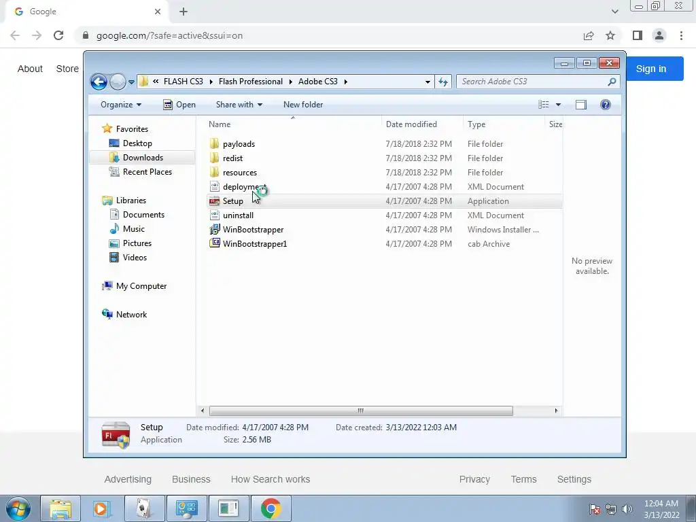Select My Computer in navigation pane
The image size is (696, 522).
click(141, 286)
